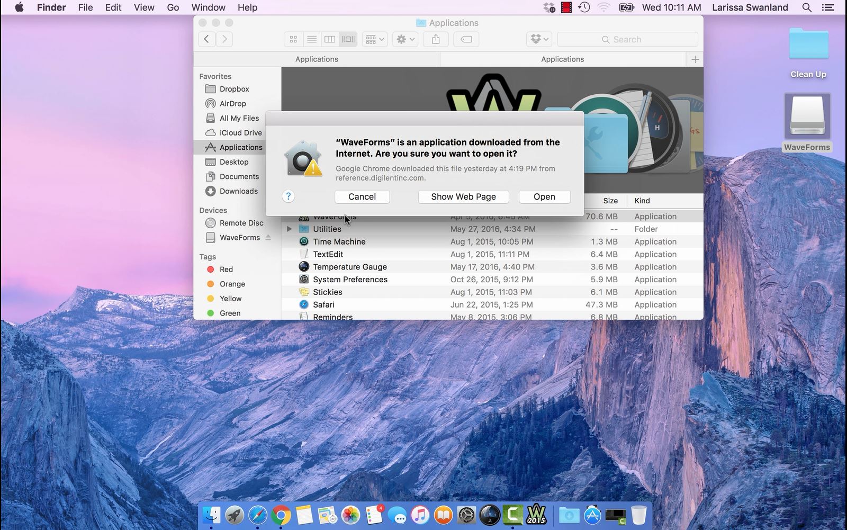This screenshot has height=530, width=847.
Task: Open Launchpad from the Dock
Action: coord(235,515)
